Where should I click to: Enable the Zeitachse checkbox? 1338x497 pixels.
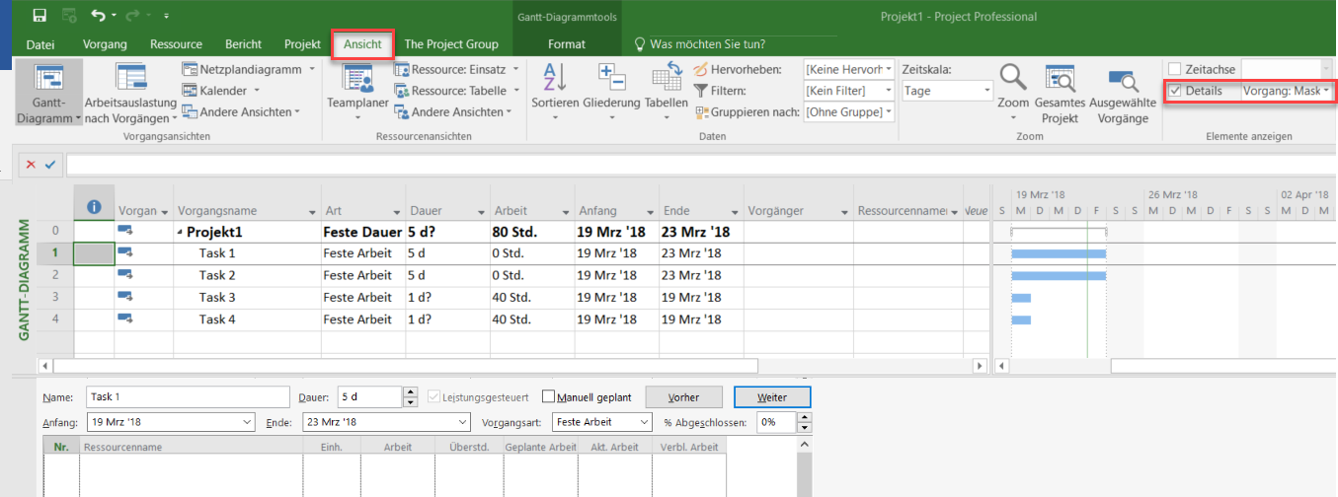pos(1174,69)
